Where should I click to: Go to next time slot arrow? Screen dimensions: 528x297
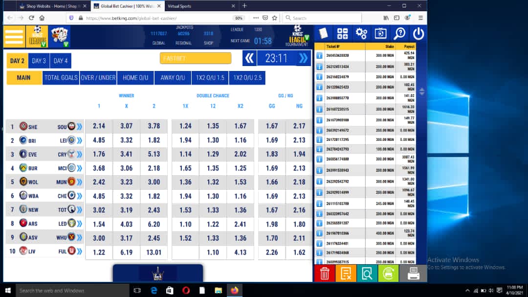[x=304, y=58]
